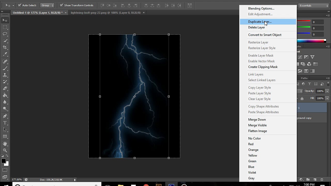Select the Move tool
This screenshot has width=331, height=186.
5,20
